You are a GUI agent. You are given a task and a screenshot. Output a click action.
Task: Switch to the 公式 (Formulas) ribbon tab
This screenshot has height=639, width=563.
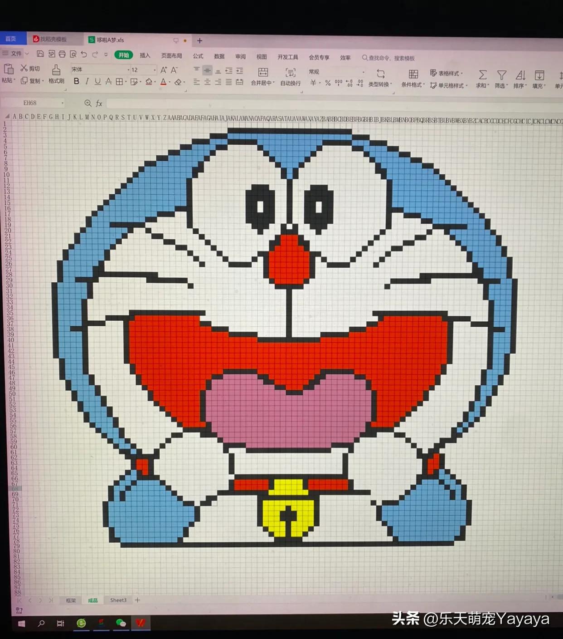[198, 56]
